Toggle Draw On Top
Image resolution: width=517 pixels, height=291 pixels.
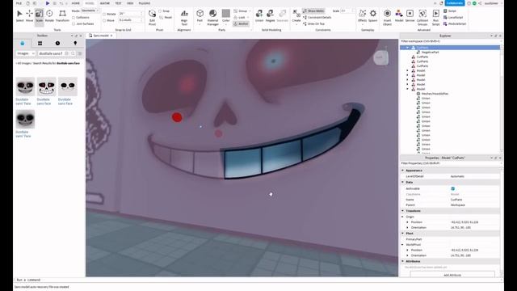point(313,23)
